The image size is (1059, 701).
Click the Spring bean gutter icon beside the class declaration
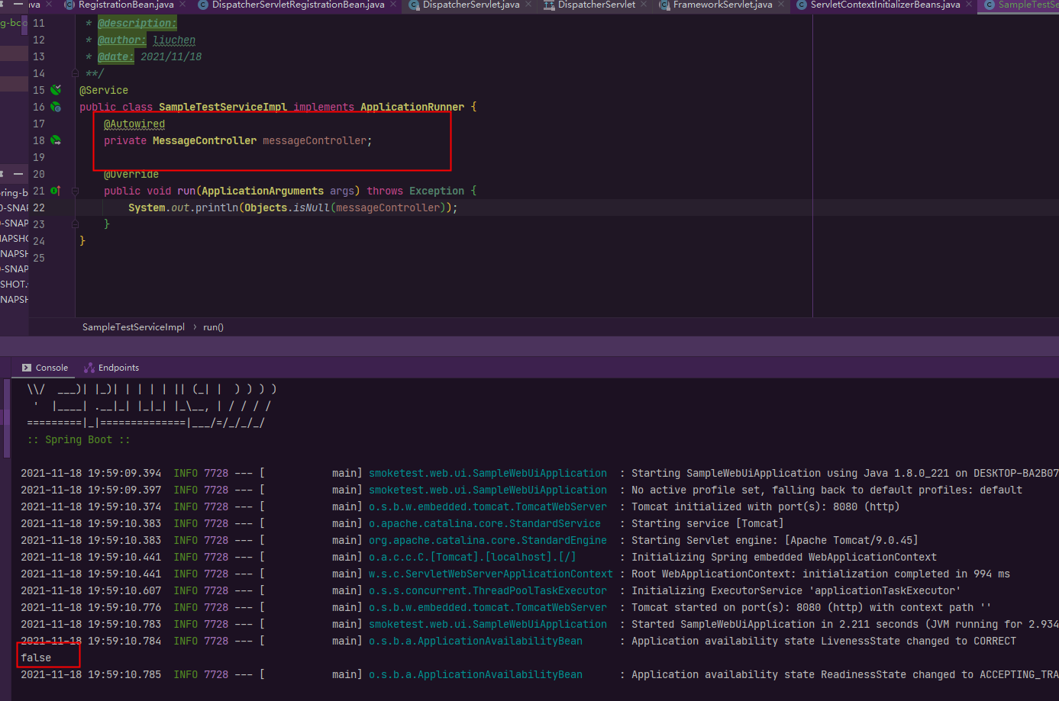tap(56, 107)
